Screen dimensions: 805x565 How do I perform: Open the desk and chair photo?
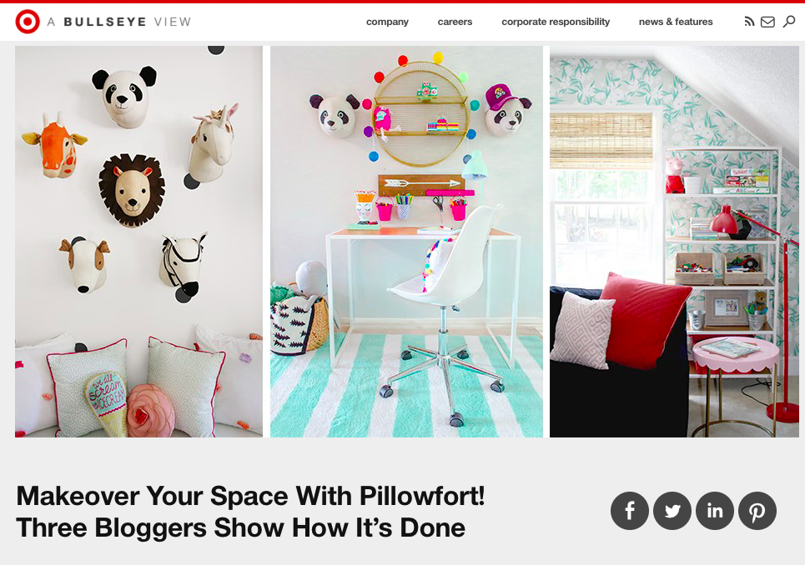tap(406, 242)
